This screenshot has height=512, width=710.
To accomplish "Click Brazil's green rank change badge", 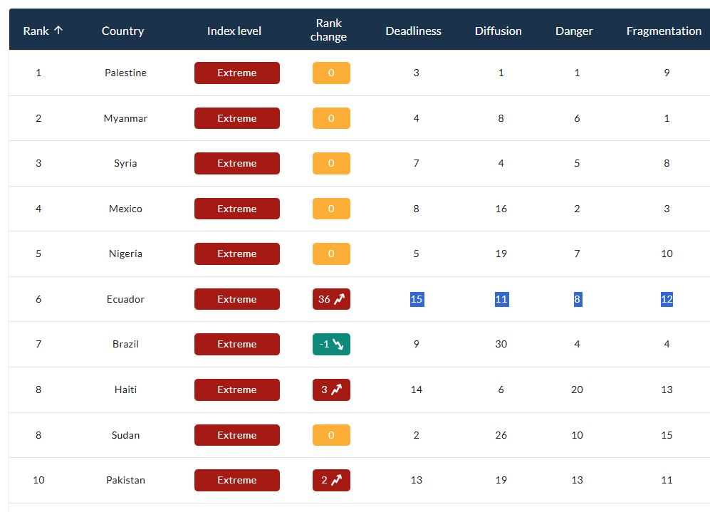I will (331, 345).
